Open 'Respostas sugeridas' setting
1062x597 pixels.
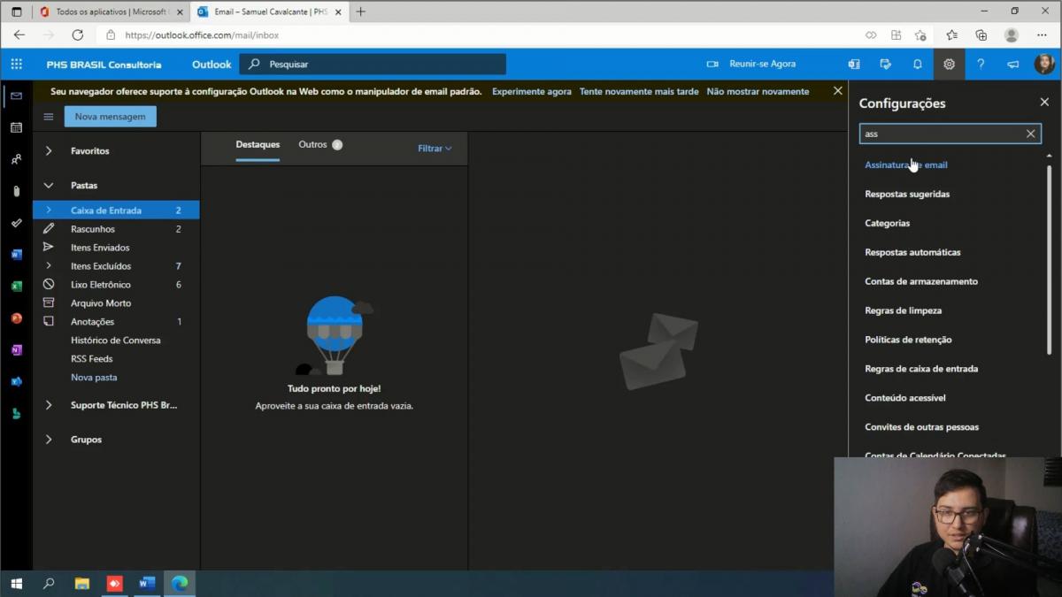907,194
